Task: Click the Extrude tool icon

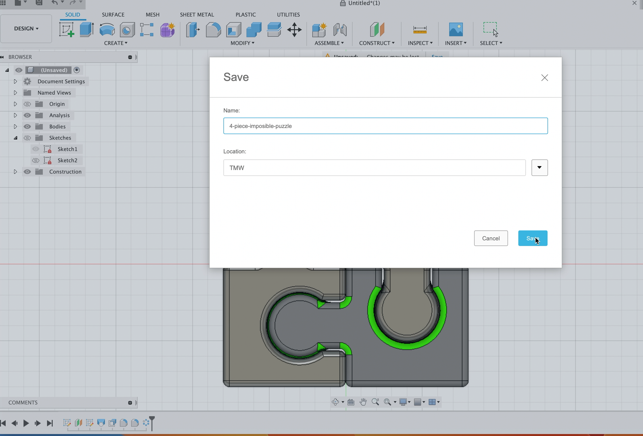Action: 87,30
